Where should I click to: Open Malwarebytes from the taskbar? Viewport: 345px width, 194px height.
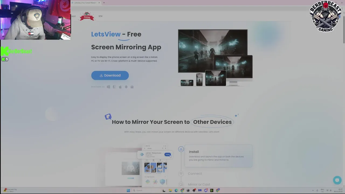pyautogui.click(x=200, y=190)
